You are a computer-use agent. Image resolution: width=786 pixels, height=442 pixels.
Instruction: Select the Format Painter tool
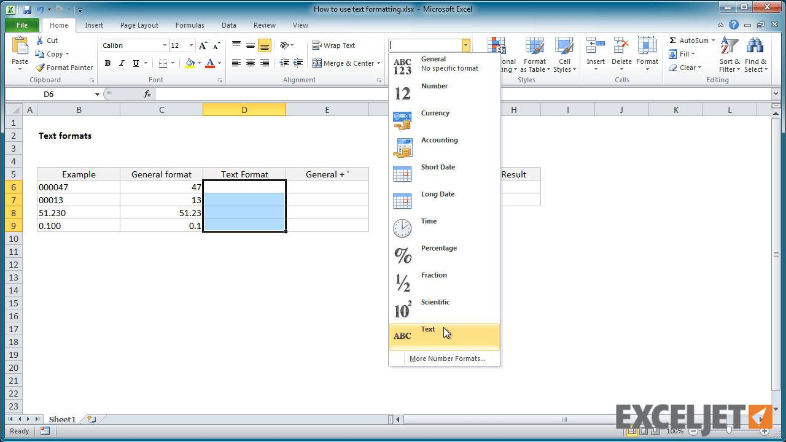click(x=64, y=68)
